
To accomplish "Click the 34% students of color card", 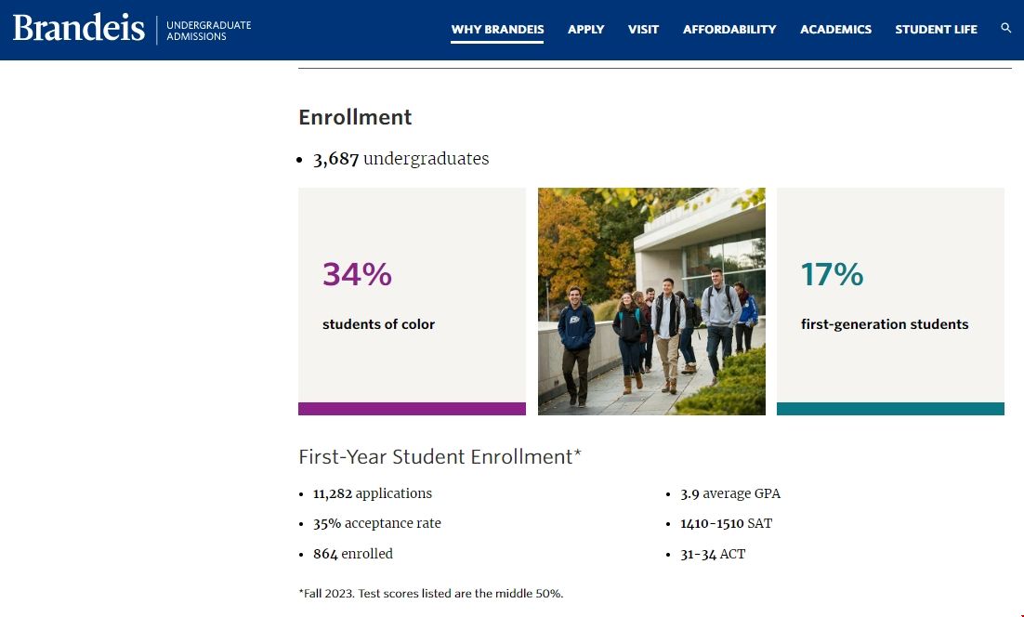I will [412, 295].
